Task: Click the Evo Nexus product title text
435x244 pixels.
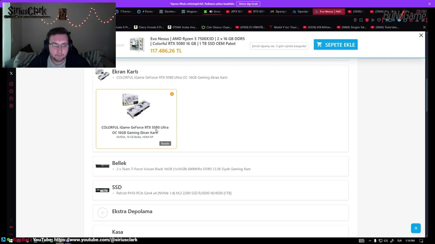Action: (197, 41)
